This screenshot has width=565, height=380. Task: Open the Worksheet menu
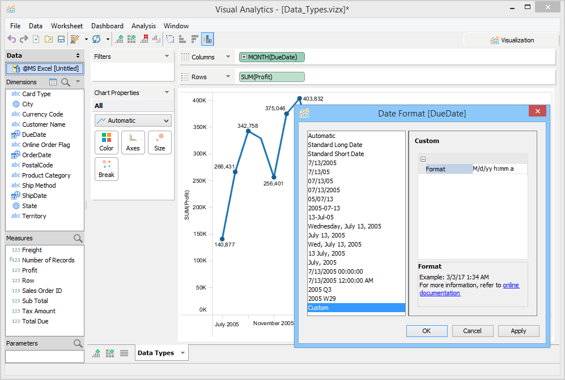pyautogui.click(x=67, y=26)
